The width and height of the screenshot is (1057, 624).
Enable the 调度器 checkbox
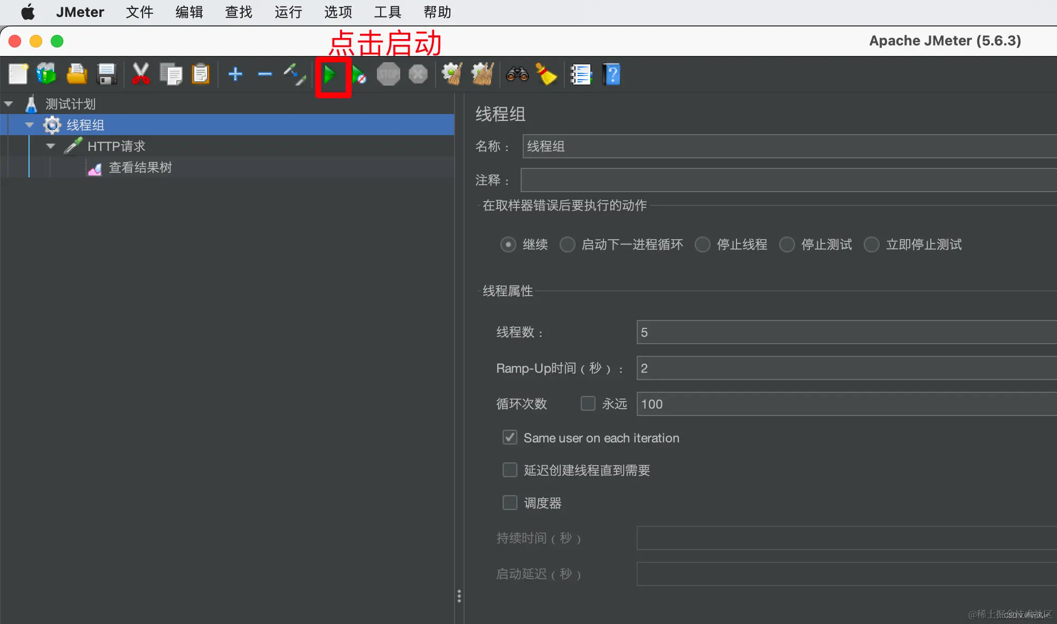tap(509, 503)
